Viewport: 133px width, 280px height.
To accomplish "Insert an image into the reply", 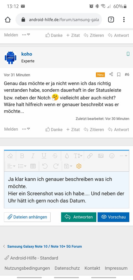I will tap(101, 156).
